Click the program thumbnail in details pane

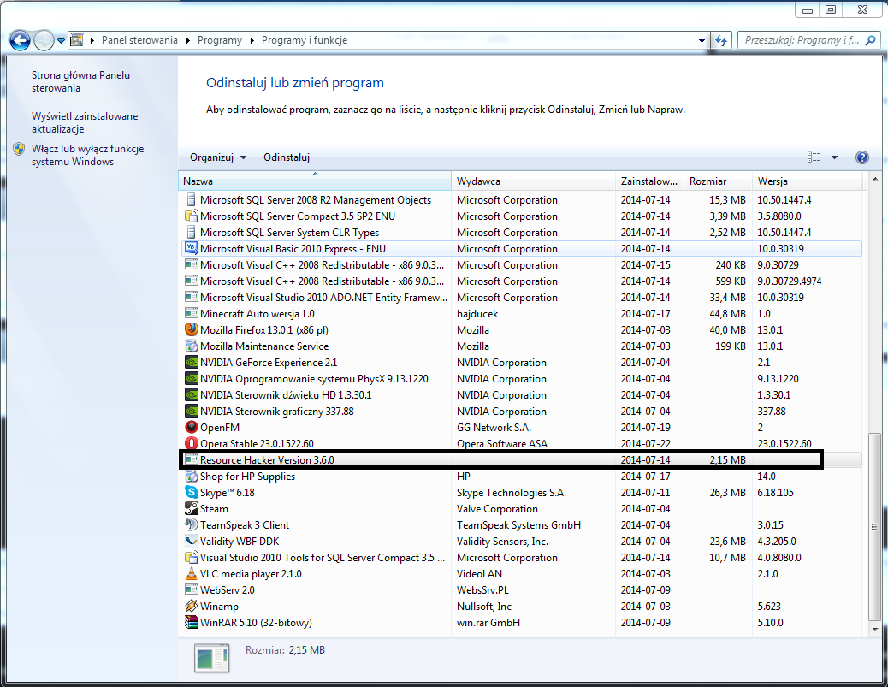(x=212, y=658)
